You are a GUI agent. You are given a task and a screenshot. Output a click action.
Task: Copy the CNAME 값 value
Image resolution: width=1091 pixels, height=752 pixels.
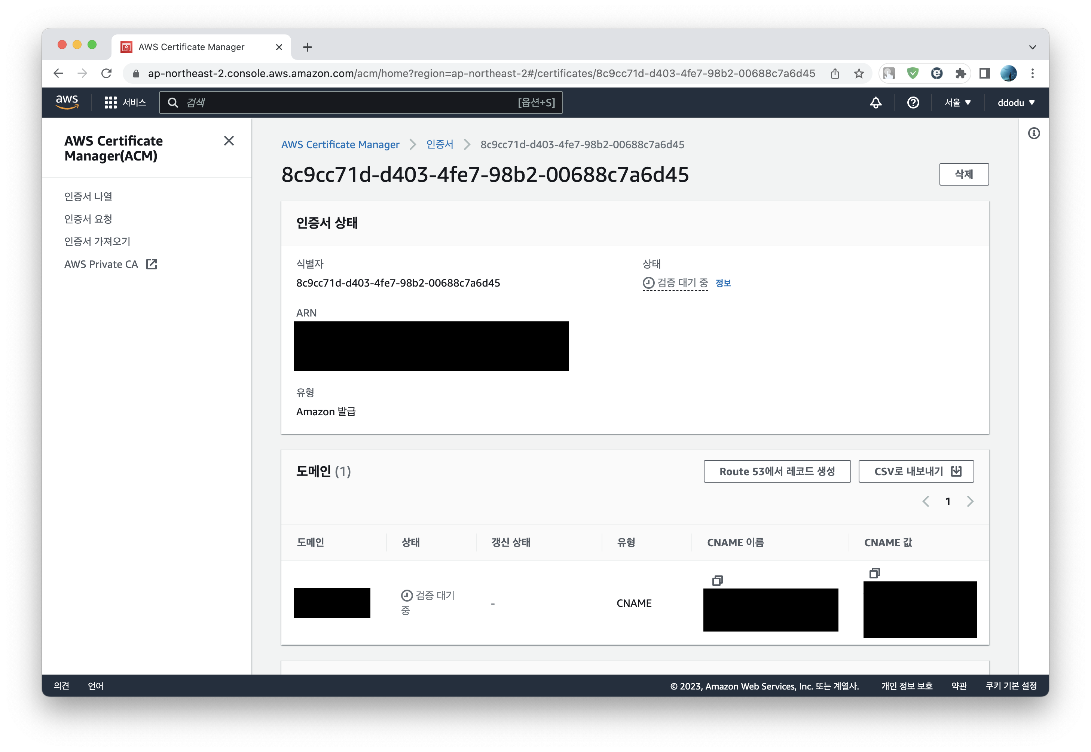click(x=874, y=574)
